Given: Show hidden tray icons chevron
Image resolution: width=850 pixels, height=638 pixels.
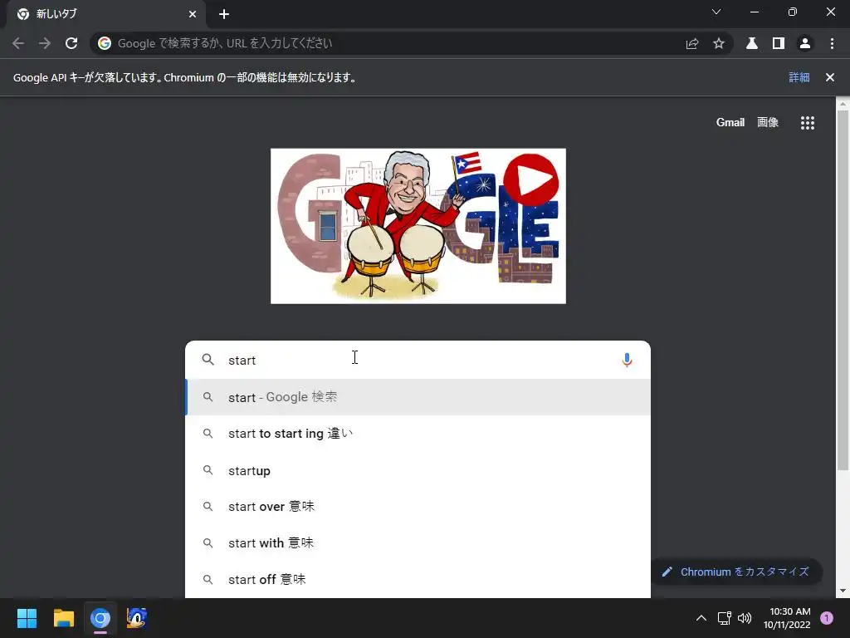Looking at the screenshot, I should 701,618.
